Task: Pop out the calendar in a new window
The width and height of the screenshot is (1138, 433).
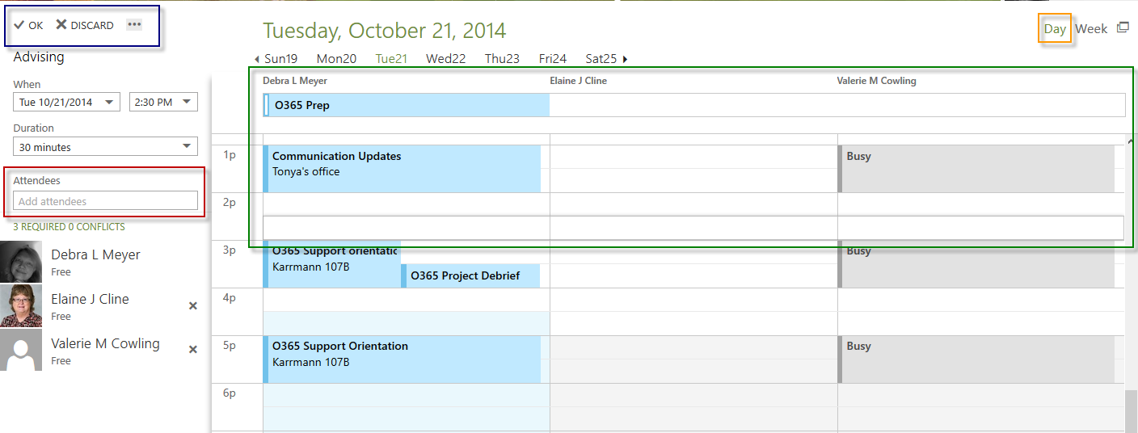Action: click(x=1123, y=27)
